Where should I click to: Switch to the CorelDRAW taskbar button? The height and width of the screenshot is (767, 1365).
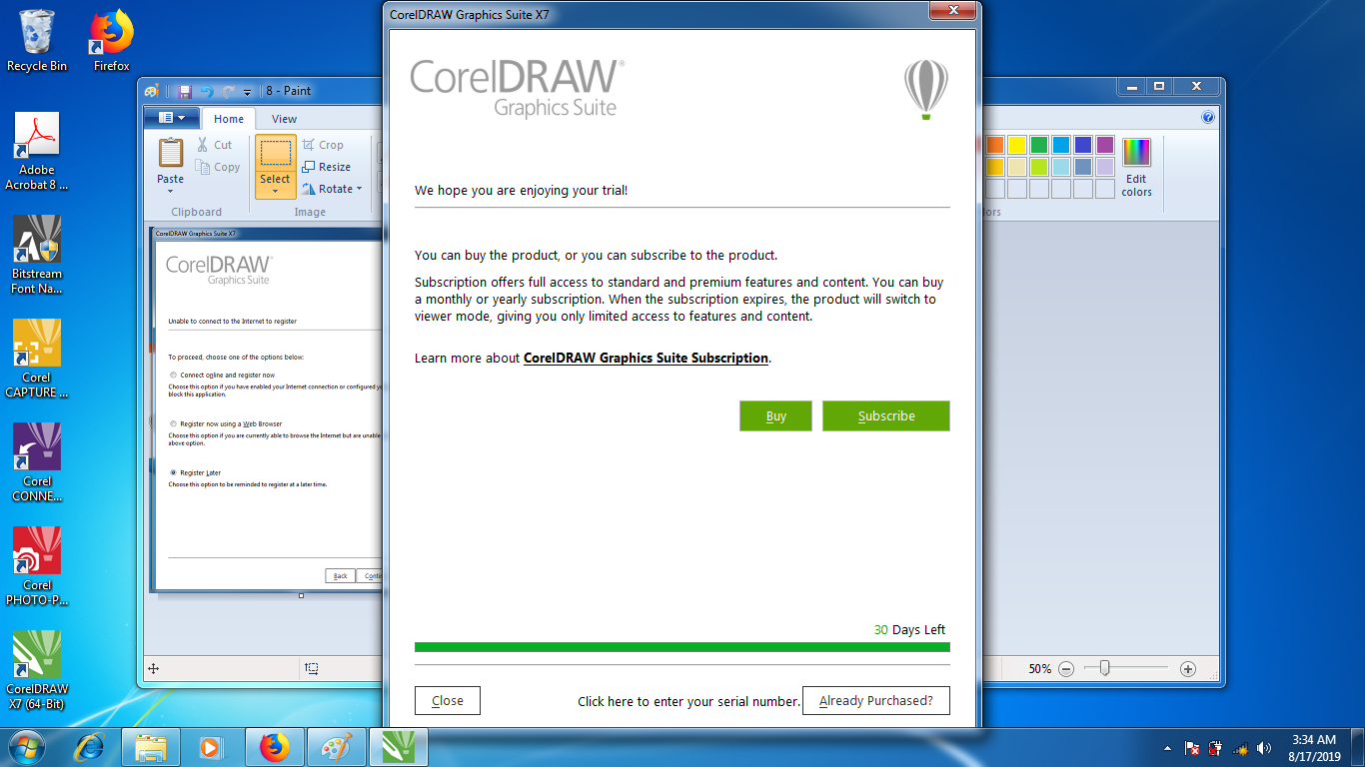pyautogui.click(x=399, y=747)
